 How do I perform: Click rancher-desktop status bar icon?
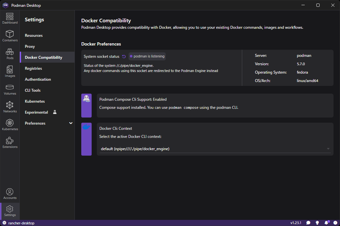click(4, 223)
